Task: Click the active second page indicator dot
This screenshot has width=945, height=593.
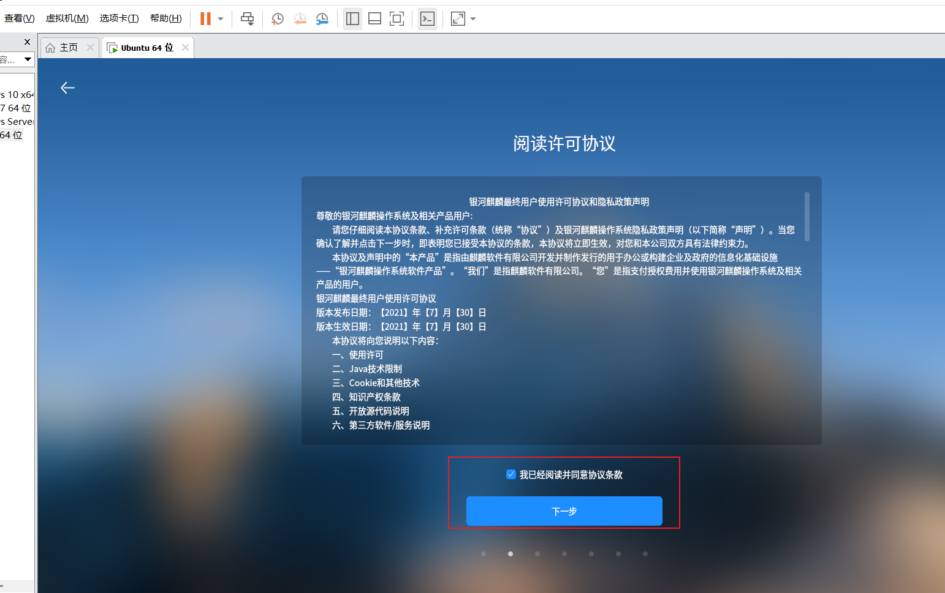Action: pyautogui.click(x=510, y=554)
